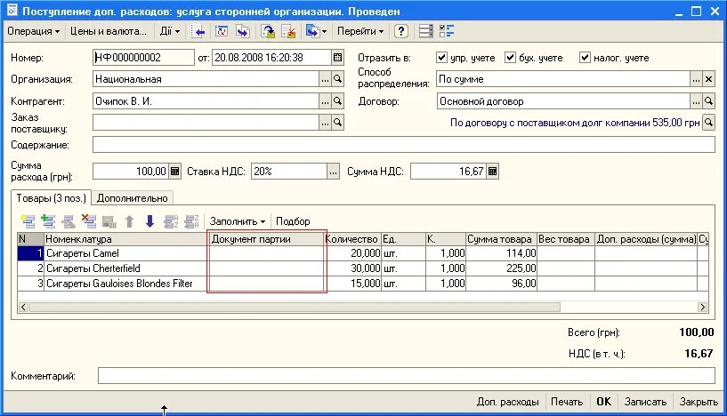Viewport: 727px width, 416px height.
Task: Open the Организация record with the magnifier
Action: (337, 79)
